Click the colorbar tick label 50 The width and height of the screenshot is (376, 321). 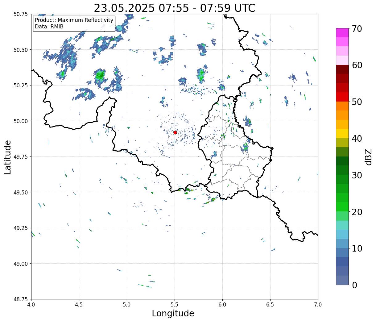click(357, 102)
